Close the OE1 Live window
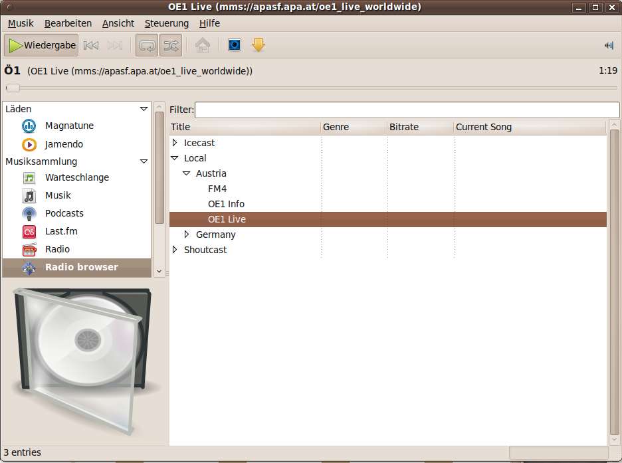 pos(611,7)
